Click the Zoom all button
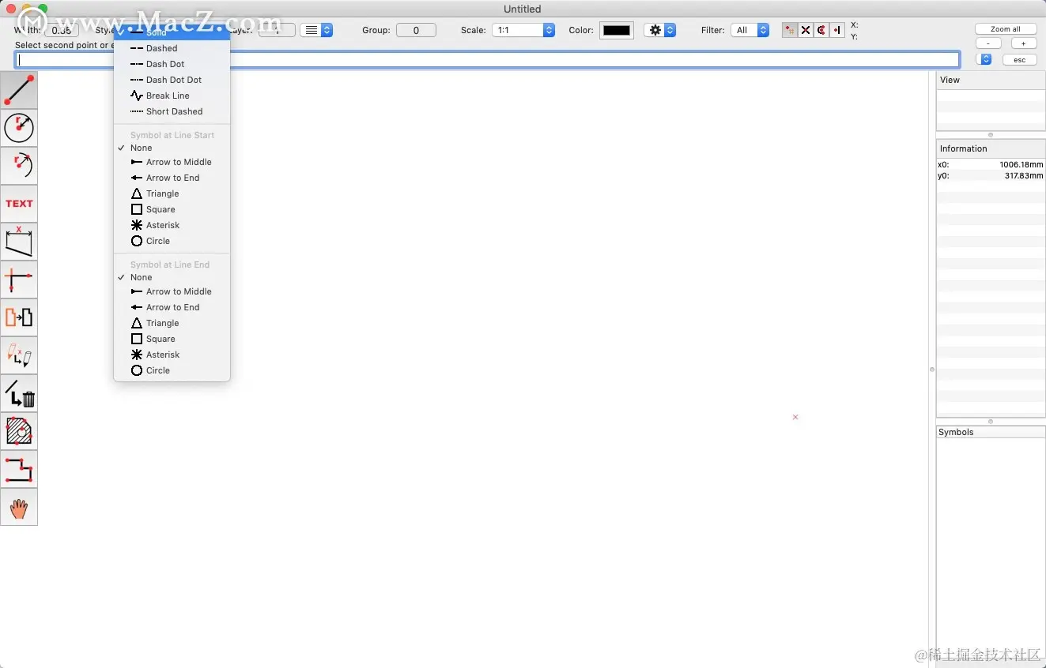Viewport: 1046px width, 668px height. (x=1006, y=29)
